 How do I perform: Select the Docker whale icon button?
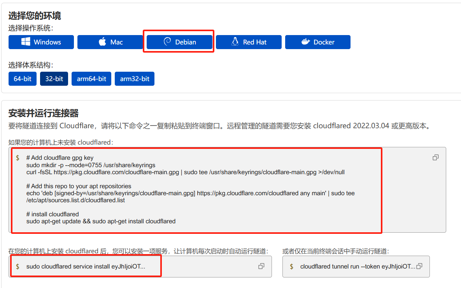coord(317,42)
